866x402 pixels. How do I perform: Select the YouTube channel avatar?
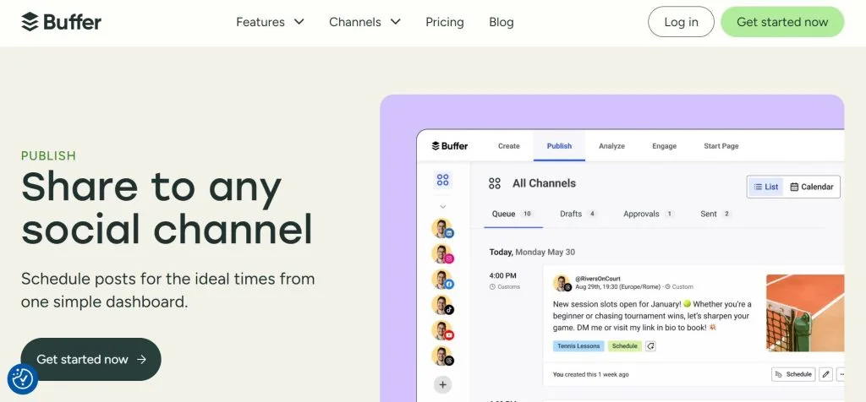pos(442,330)
